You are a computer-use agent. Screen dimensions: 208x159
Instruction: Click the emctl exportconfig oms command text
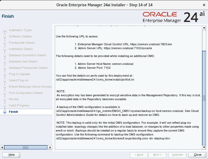pos(113,138)
